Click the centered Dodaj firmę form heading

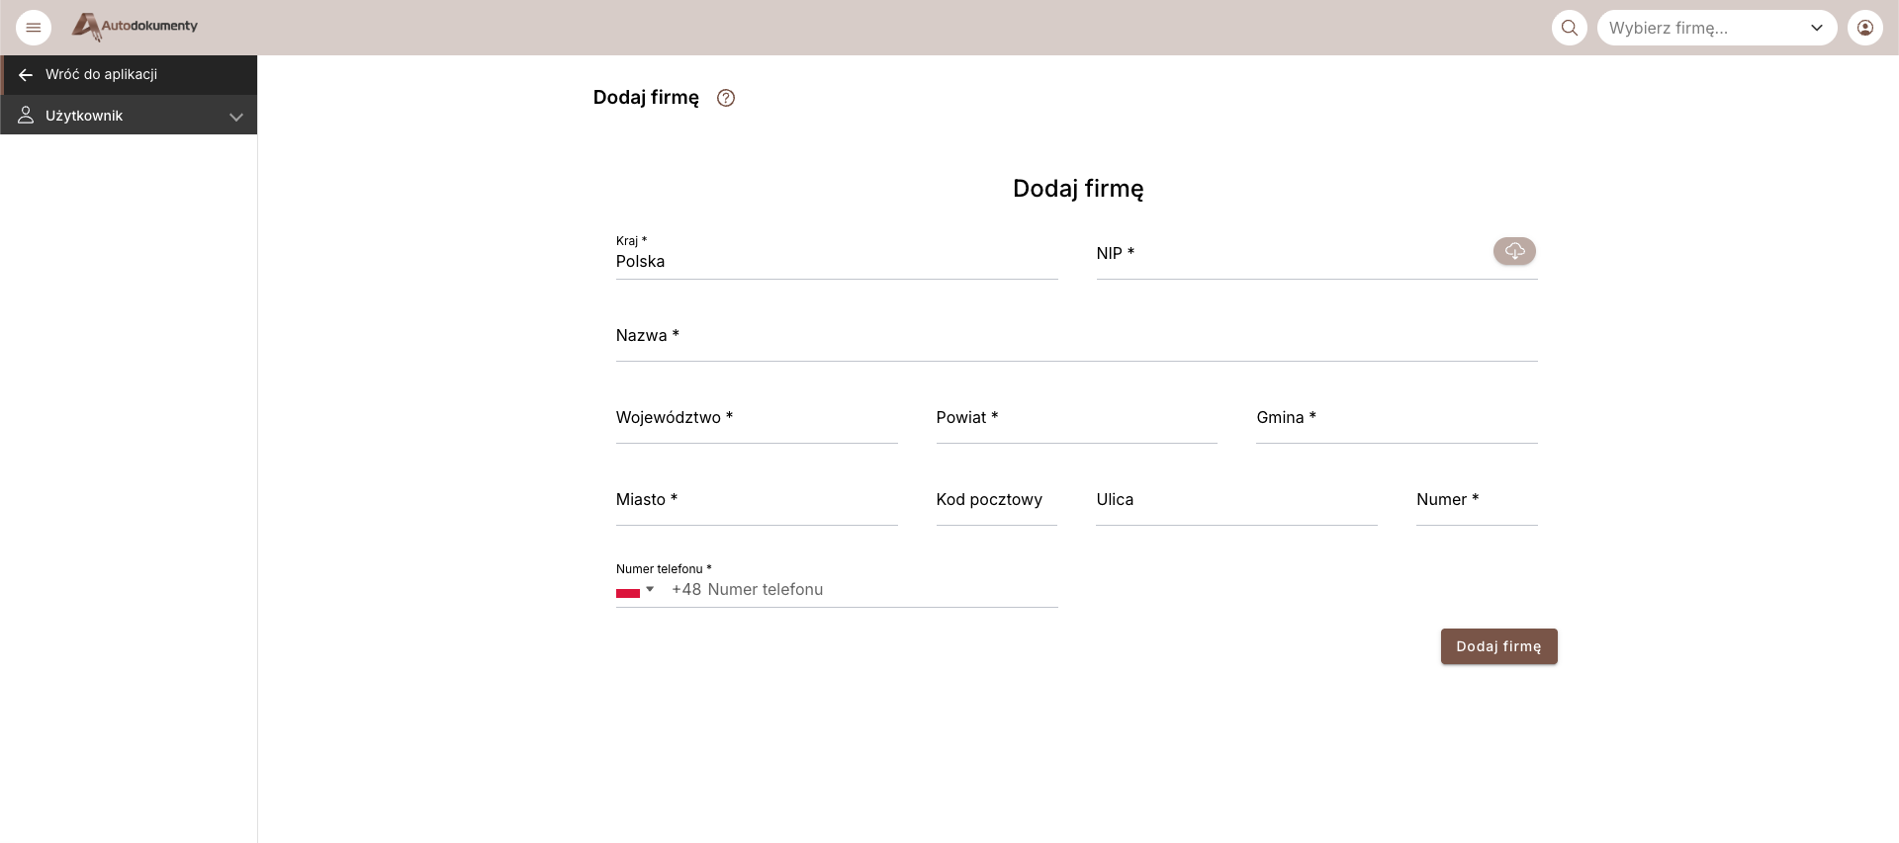1078,189
